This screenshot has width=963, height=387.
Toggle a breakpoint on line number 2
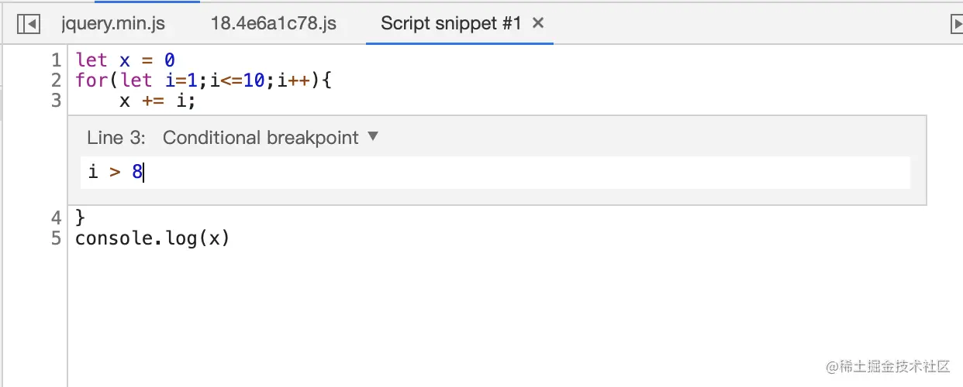click(x=55, y=80)
